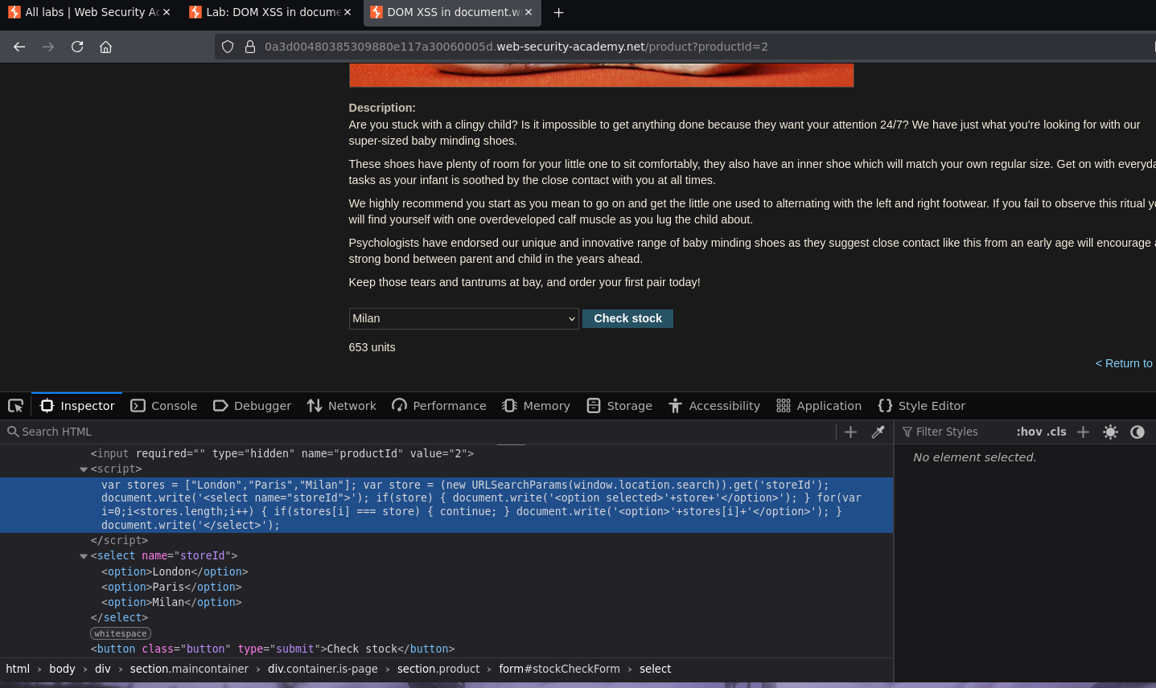Click the Performance panel icon

[x=399, y=406]
